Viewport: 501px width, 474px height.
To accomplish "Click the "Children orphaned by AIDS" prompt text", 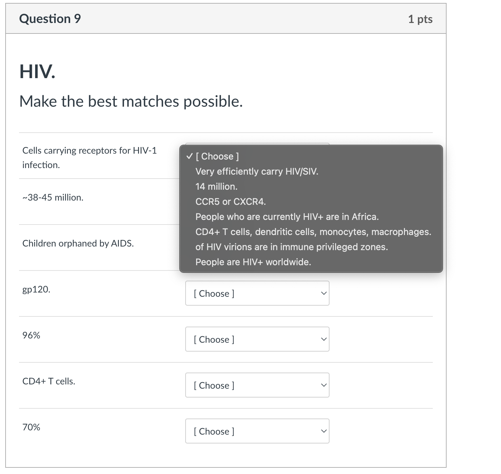I will 78,243.
